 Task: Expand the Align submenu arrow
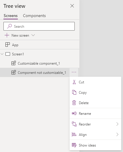[x=117, y=135]
